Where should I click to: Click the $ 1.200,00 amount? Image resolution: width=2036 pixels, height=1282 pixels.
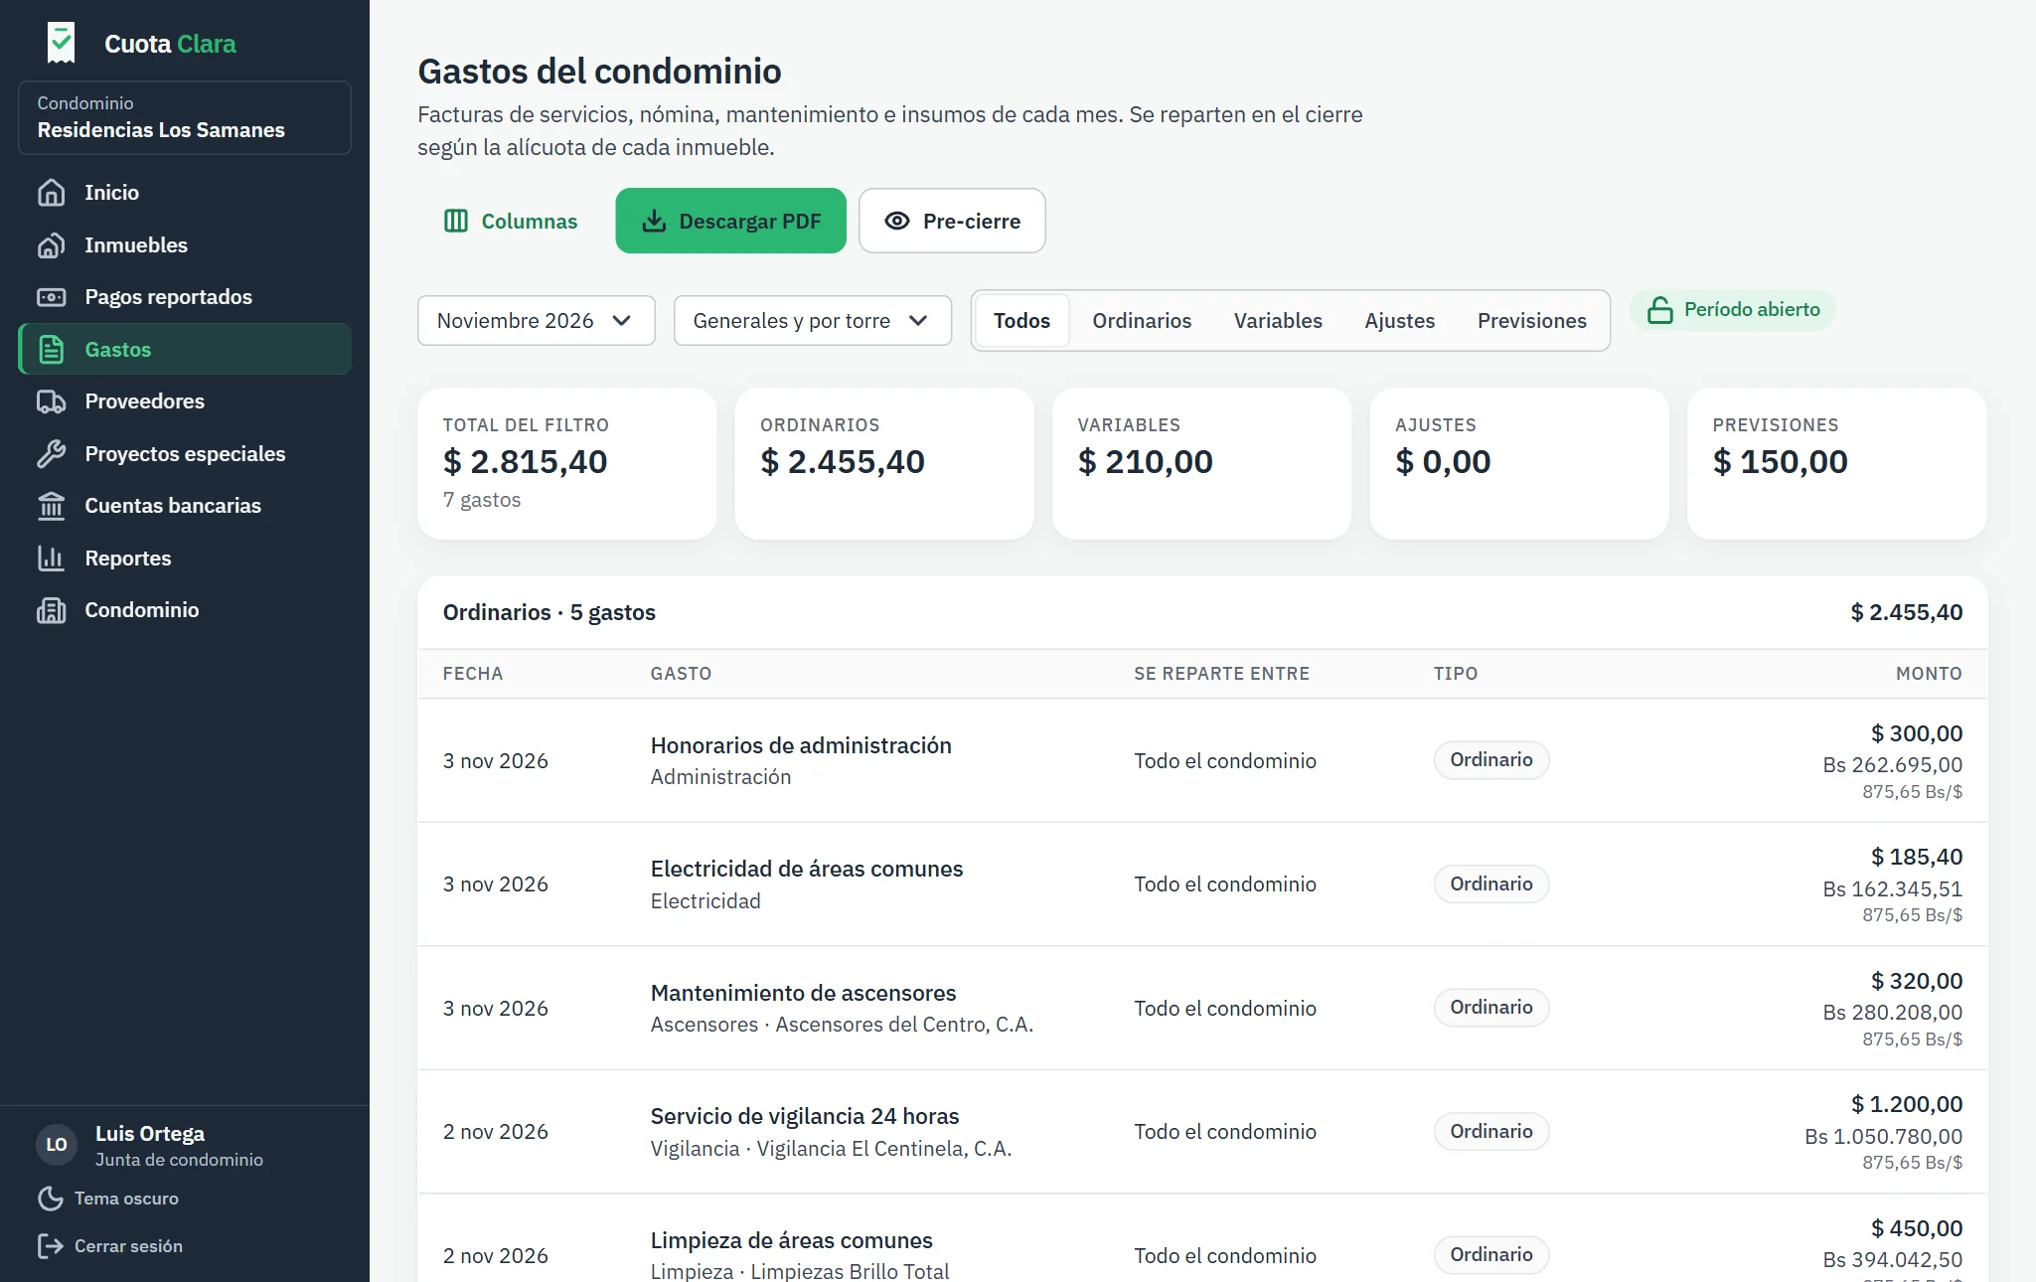tap(1907, 1104)
